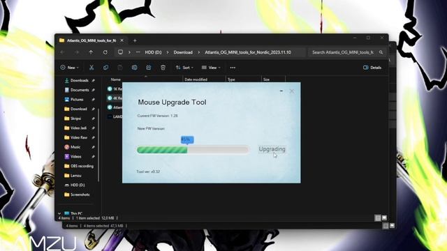This screenshot has height=251, width=447.
Task: Click the navigation pane scrollbar
Action: (98, 145)
